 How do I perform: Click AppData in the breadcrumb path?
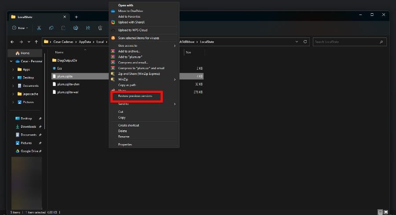[x=85, y=42]
